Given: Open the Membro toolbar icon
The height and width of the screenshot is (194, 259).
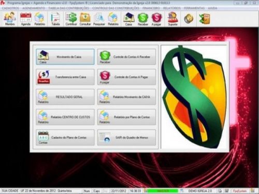Looking at the screenshot, I should [x=10, y=19].
